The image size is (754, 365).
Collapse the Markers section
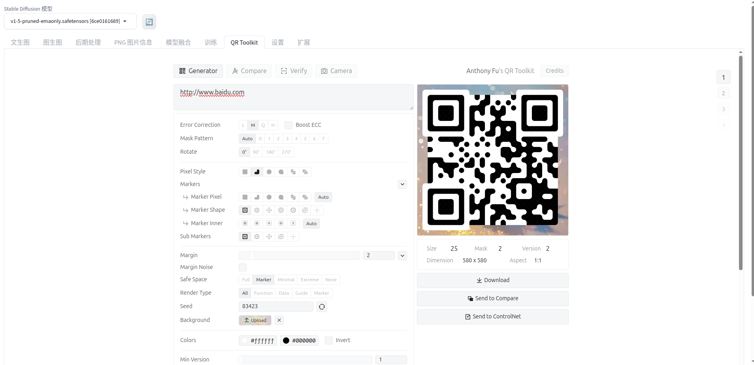[402, 184]
